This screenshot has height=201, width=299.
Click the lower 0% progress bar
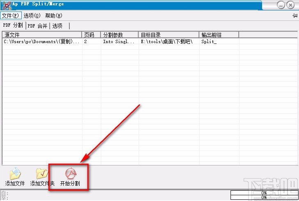click(x=264, y=197)
